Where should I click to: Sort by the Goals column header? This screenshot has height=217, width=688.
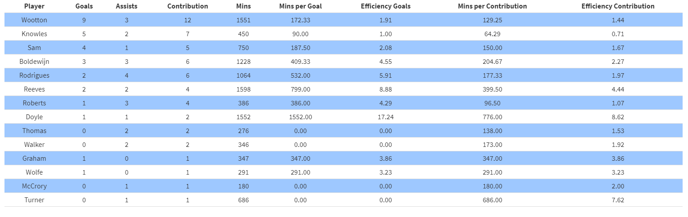(84, 6)
